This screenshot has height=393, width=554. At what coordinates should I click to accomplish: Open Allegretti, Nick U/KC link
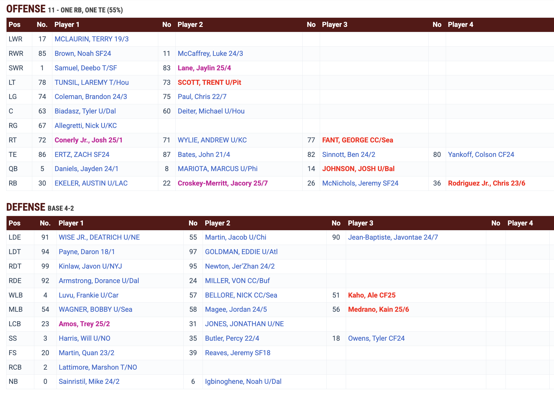click(x=85, y=126)
